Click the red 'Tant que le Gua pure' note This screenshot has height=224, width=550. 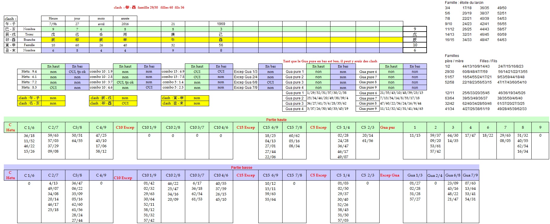click(x=330, y=61)
